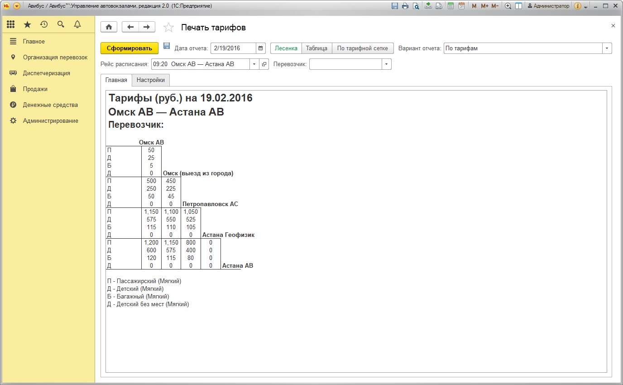623x385 pixels.
Task: Open the calculator icon in top toolbar
Action: coord(450,6)
